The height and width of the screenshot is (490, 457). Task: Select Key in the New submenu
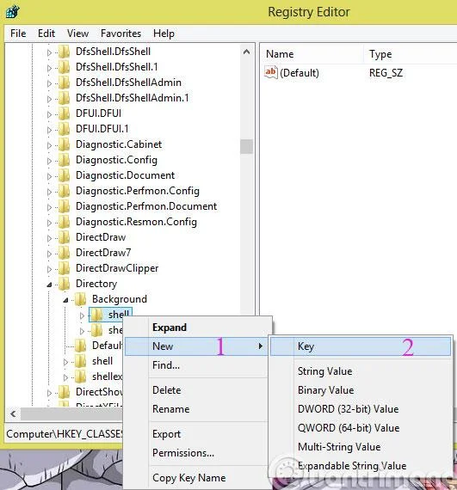coord(361,346)
